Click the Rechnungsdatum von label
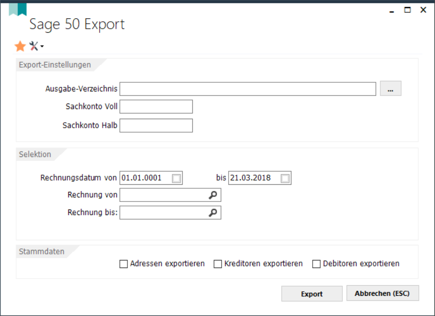 [x=78, y=178]
